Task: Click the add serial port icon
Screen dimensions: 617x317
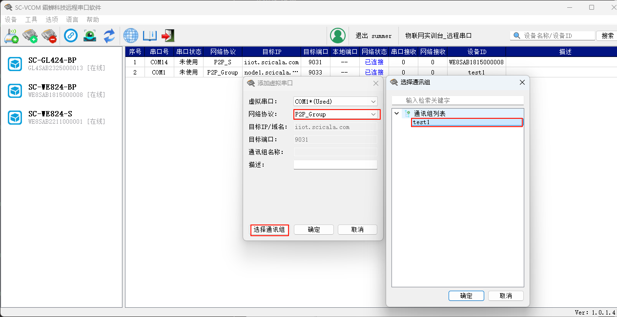Action: pyautogui.click(x=30, y=36)
